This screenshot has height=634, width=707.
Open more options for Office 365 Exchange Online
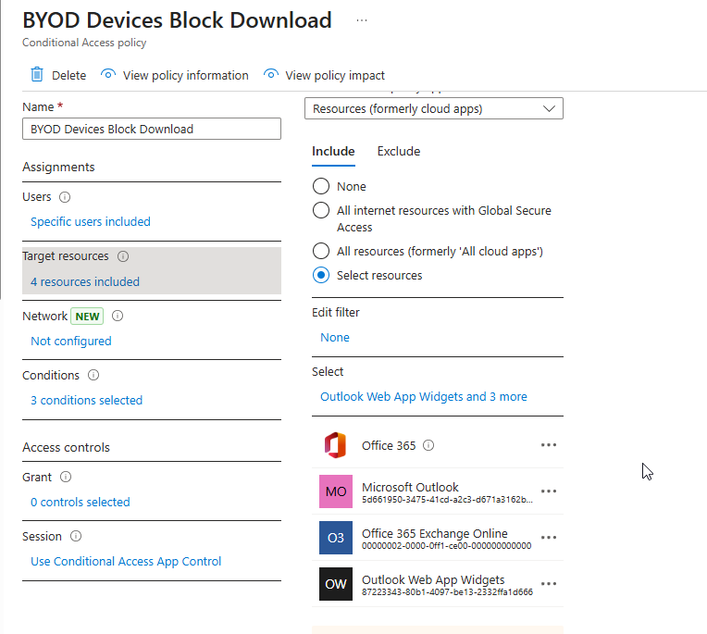coord(549,538)
